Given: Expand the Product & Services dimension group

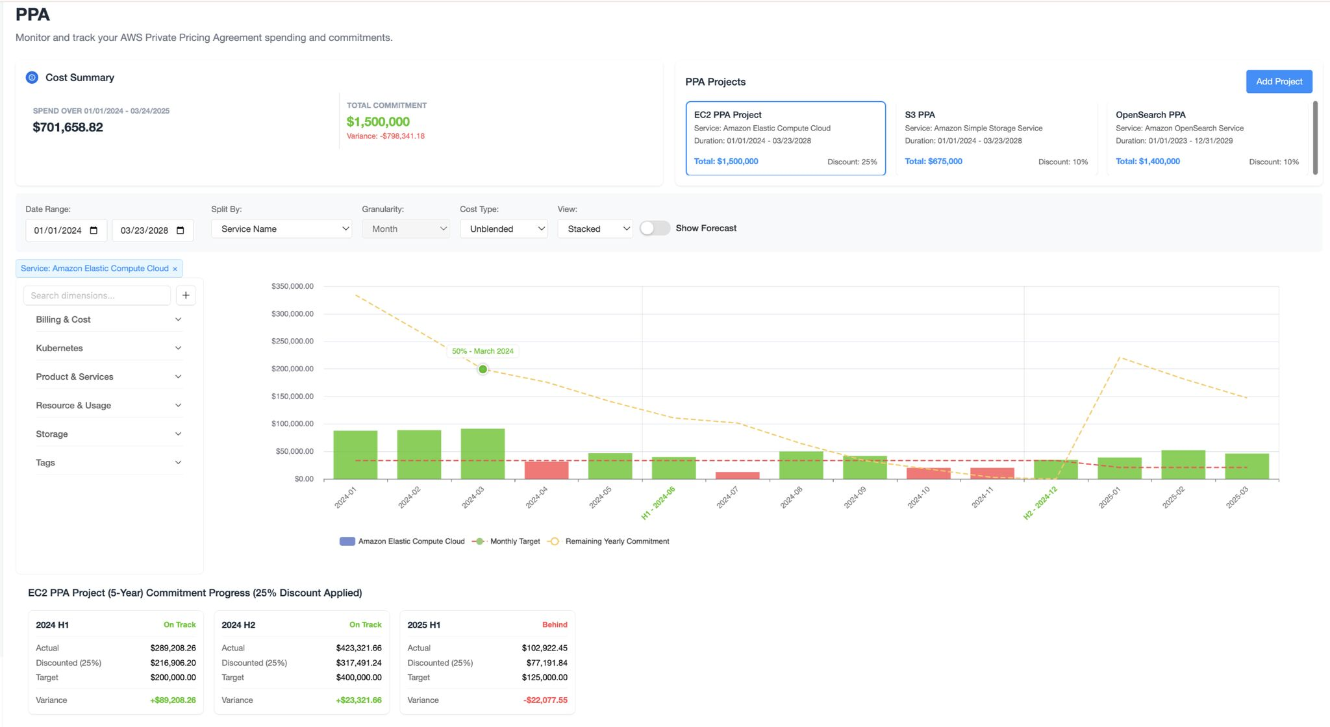Looking at the screenshot, I should tap(108, 376).
